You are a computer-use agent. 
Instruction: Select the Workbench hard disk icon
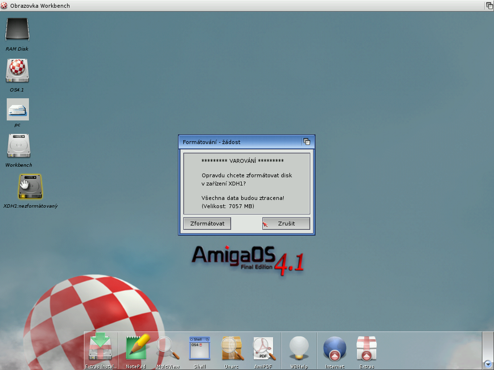pyautogui.click(x=18, y=146)
